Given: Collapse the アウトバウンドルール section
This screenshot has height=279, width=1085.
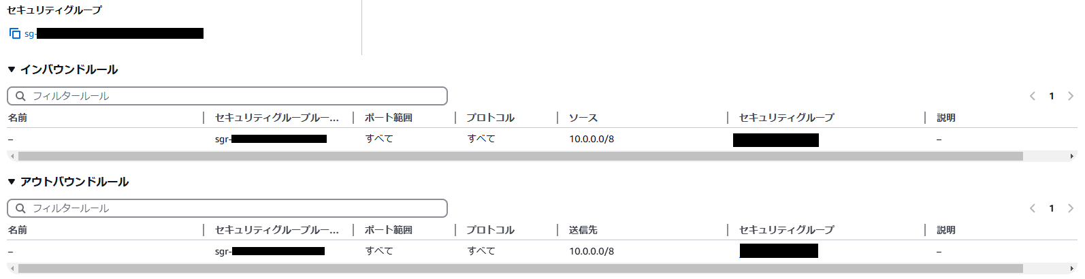Looking at the screenshot, I should (12, 182).
